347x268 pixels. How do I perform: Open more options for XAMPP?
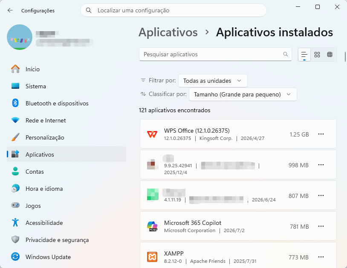click(321, 257)
